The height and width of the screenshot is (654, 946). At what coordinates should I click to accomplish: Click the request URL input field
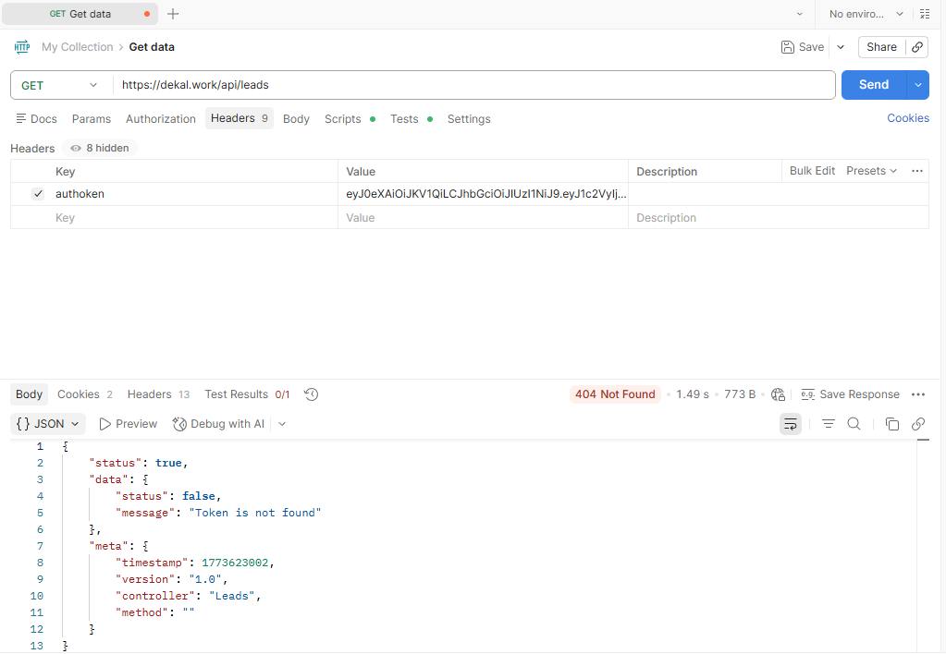pos(472,85)
